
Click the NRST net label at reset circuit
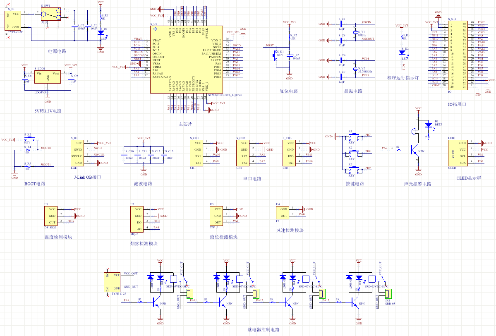click(270, 45)
